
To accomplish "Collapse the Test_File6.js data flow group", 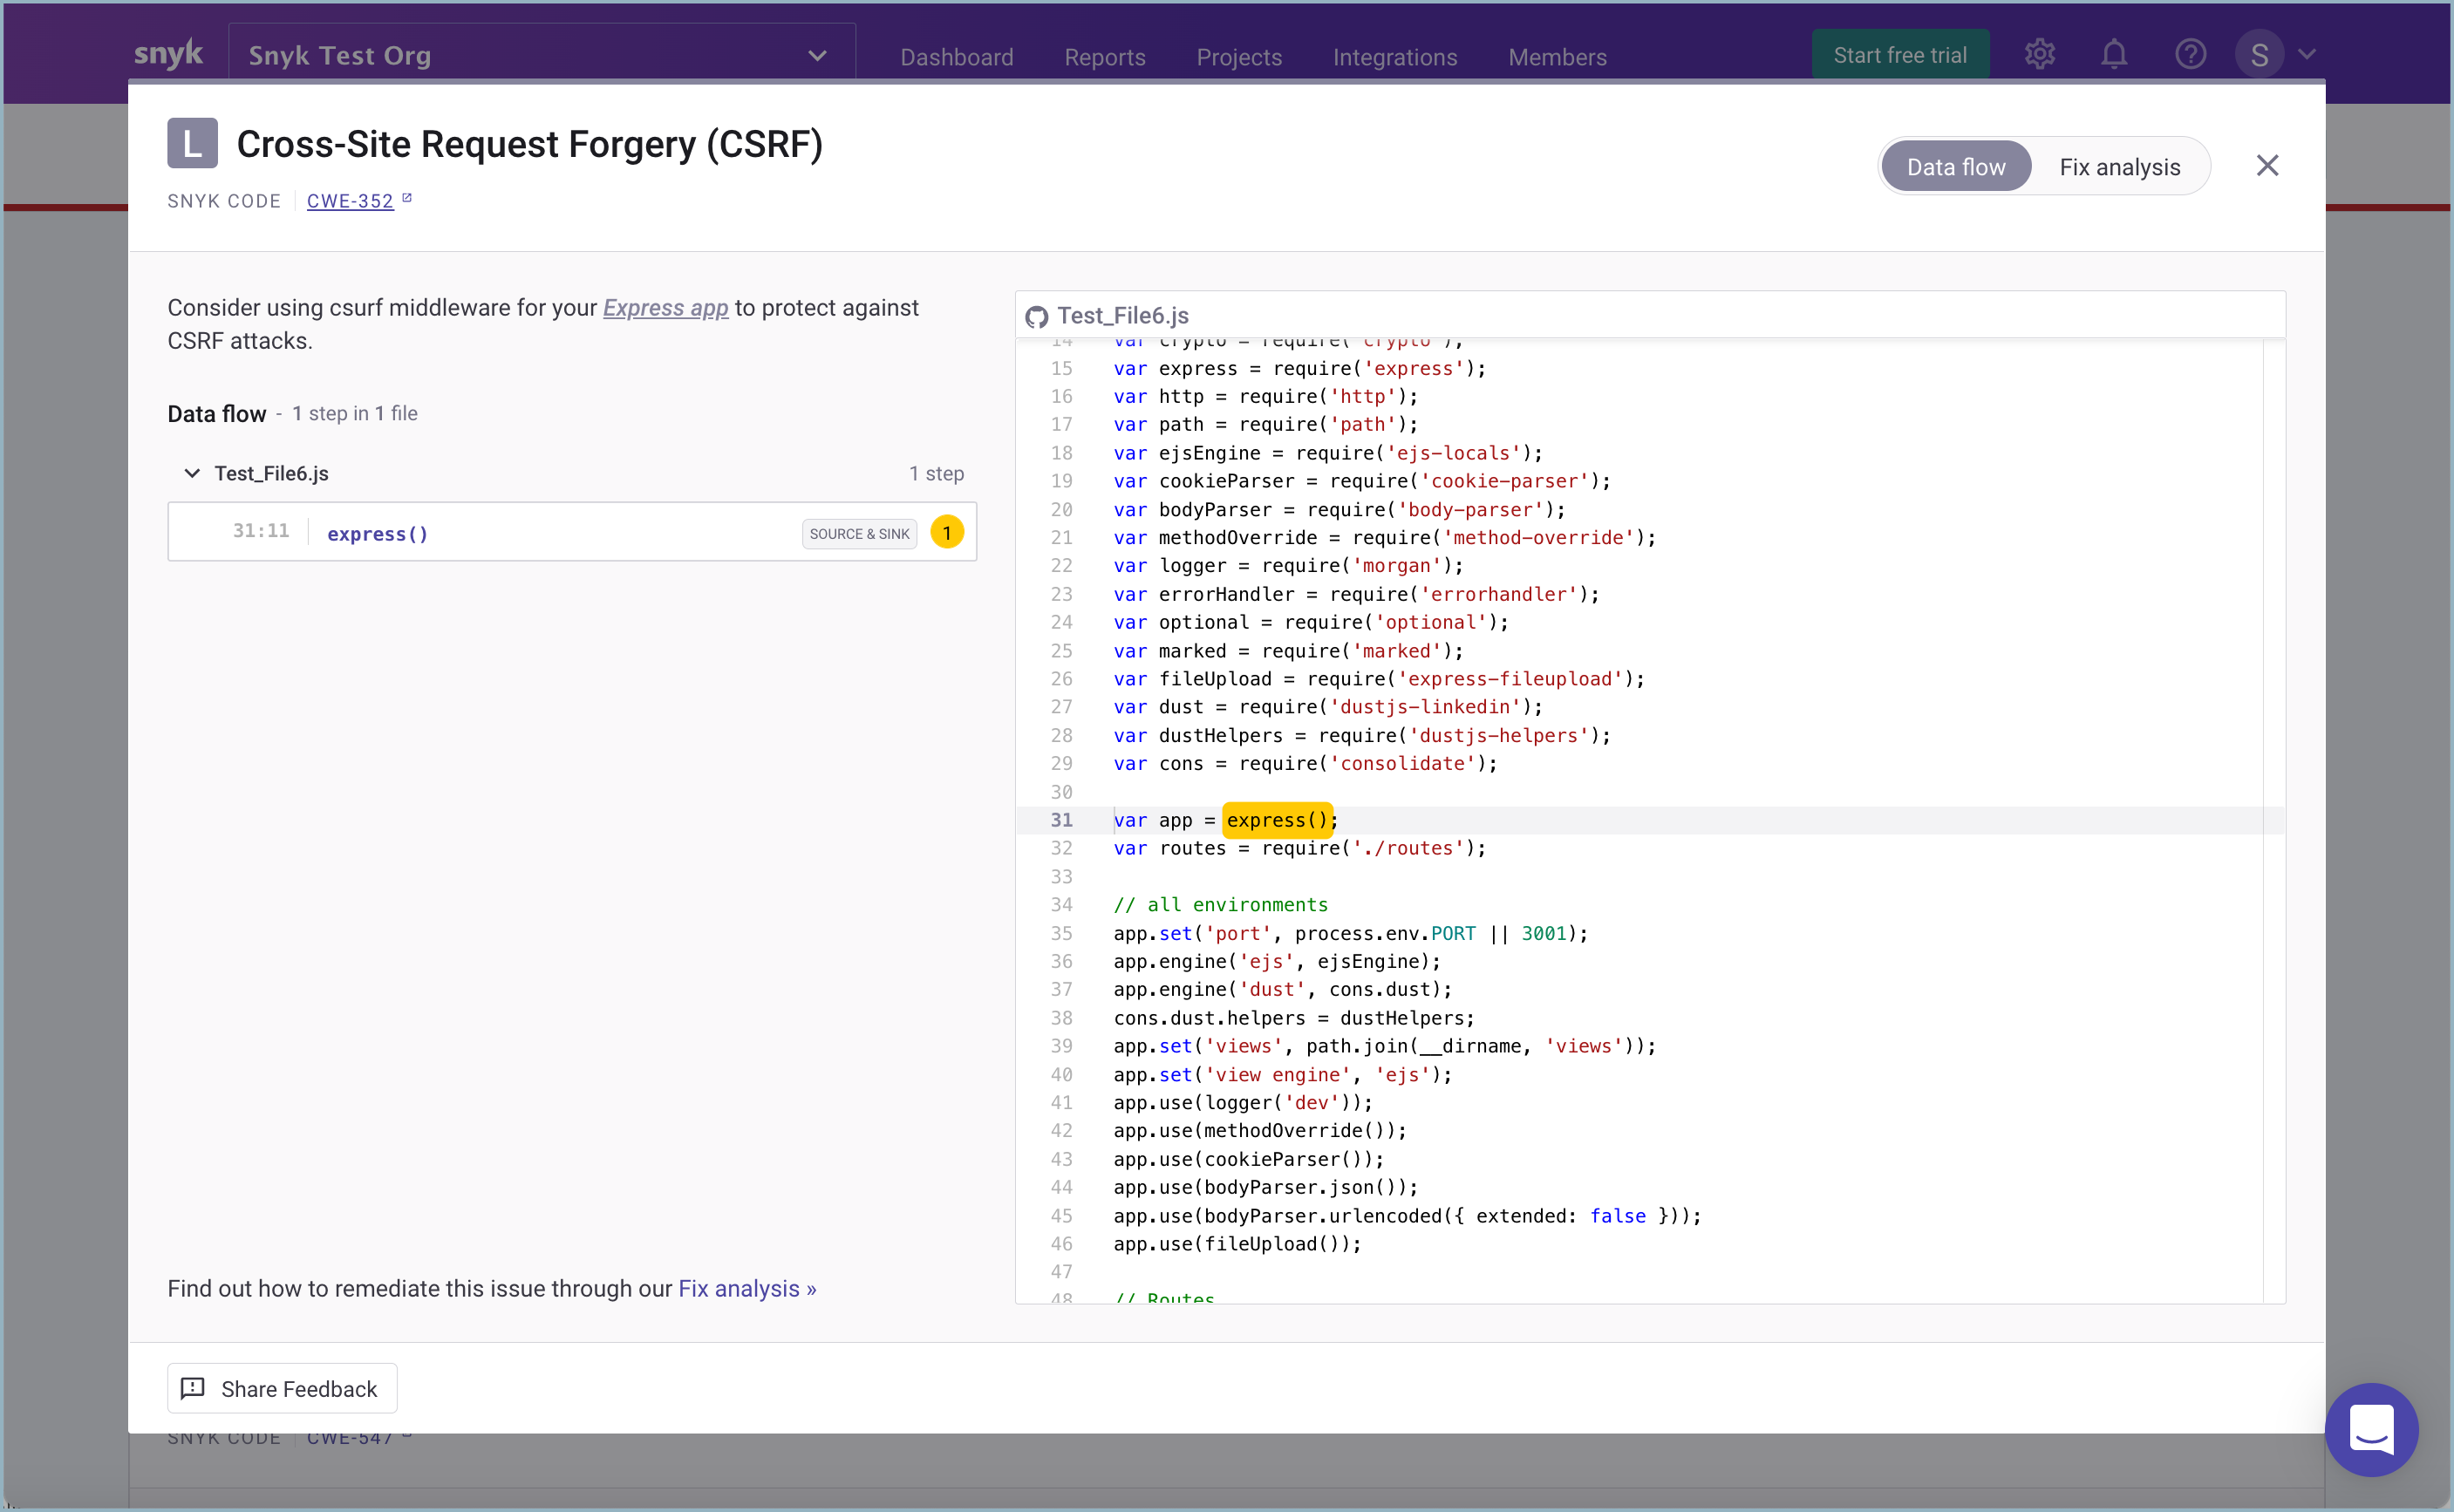I will 192,473.
